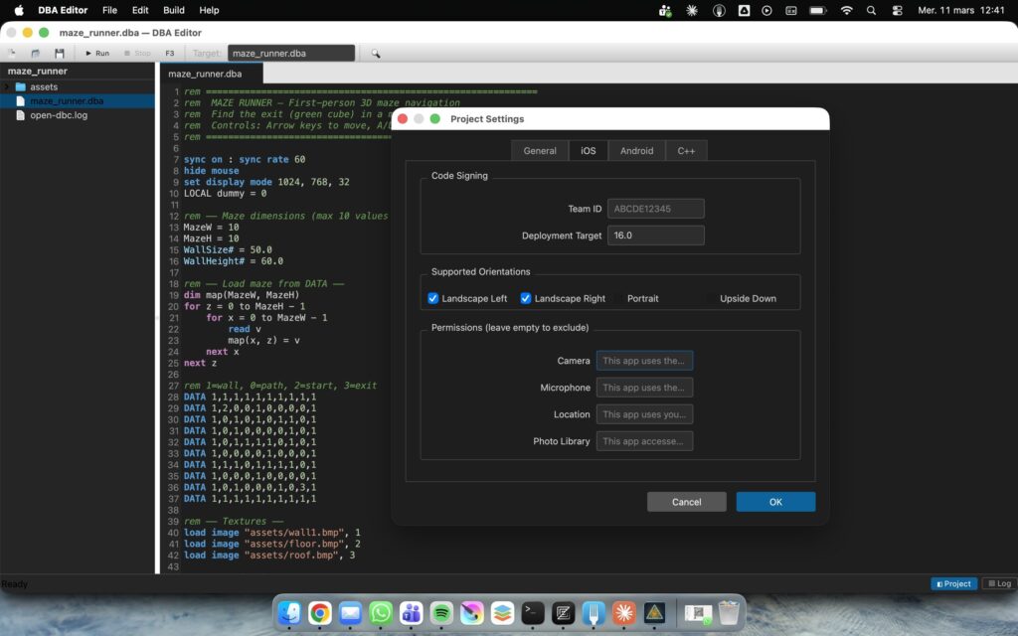Run the program with the Run button
Viewport: 1018px width, 636px height.
click(97, 54)
